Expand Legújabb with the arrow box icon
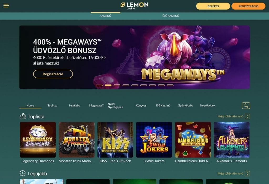This screenshot has height=184, width=269. (x=247, y=174)
